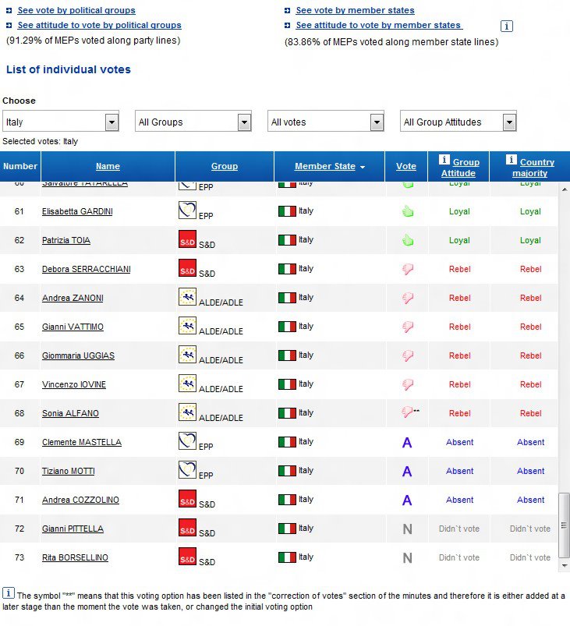Click the info icon in the Country majority header
The width and height of the screenshot is (570, 626).
point(512,160)
